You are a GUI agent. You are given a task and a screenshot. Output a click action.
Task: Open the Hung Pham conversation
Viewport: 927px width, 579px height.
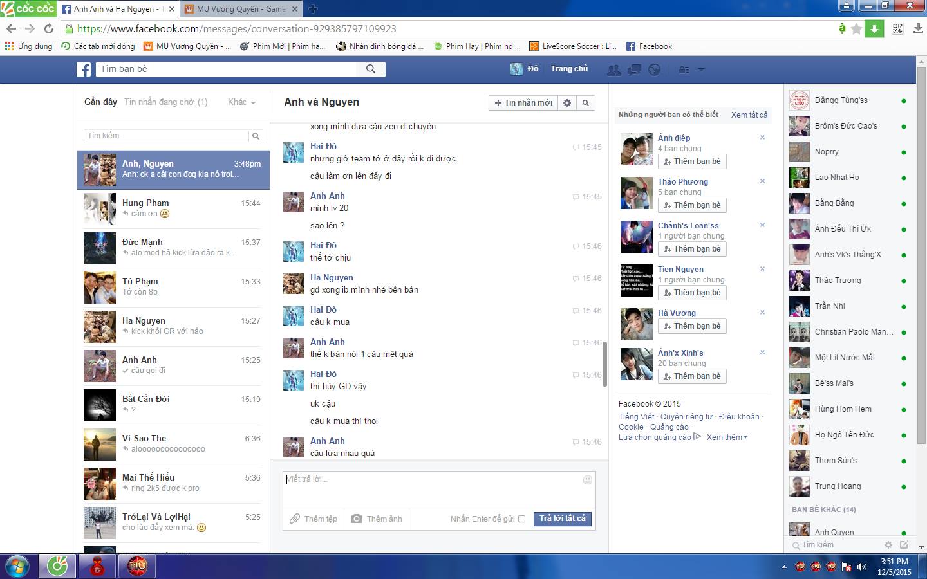click(x=173, y=208)
